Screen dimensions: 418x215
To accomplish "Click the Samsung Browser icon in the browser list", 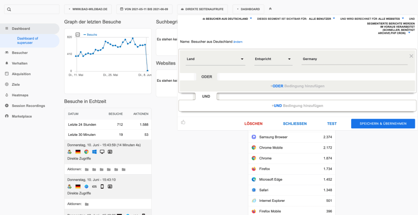I will (x=254, y=137).
